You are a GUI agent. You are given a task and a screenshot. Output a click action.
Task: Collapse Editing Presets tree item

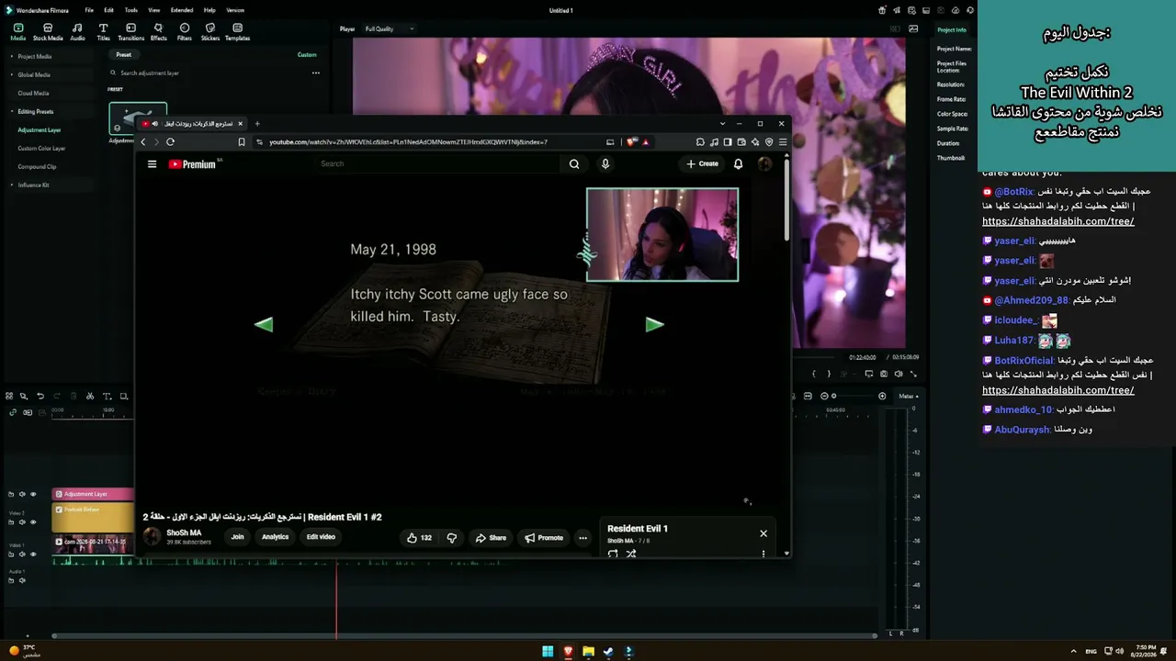point(12,111)
